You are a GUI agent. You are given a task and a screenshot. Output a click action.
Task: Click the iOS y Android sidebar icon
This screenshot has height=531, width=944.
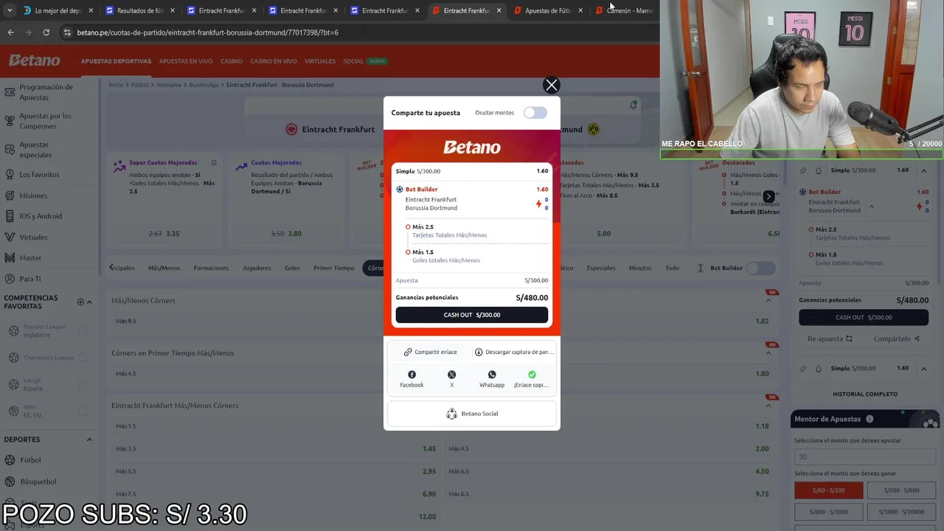10,216
